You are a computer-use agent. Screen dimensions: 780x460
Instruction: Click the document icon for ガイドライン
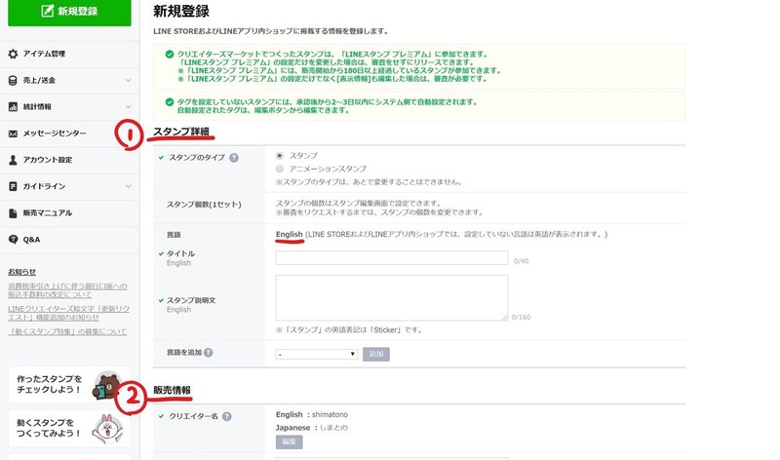(x=13, y=186)
